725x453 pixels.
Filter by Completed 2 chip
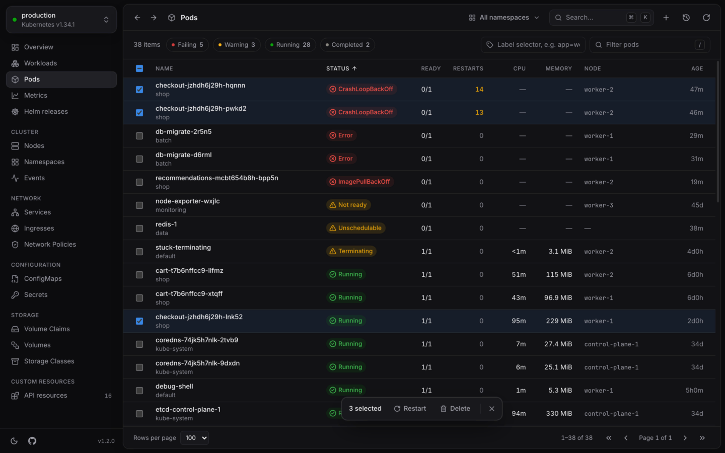click(x=347, y=45)
